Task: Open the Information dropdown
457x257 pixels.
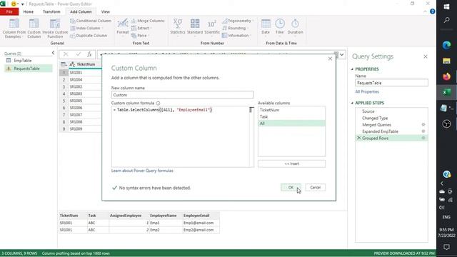Action: (237, 36)
